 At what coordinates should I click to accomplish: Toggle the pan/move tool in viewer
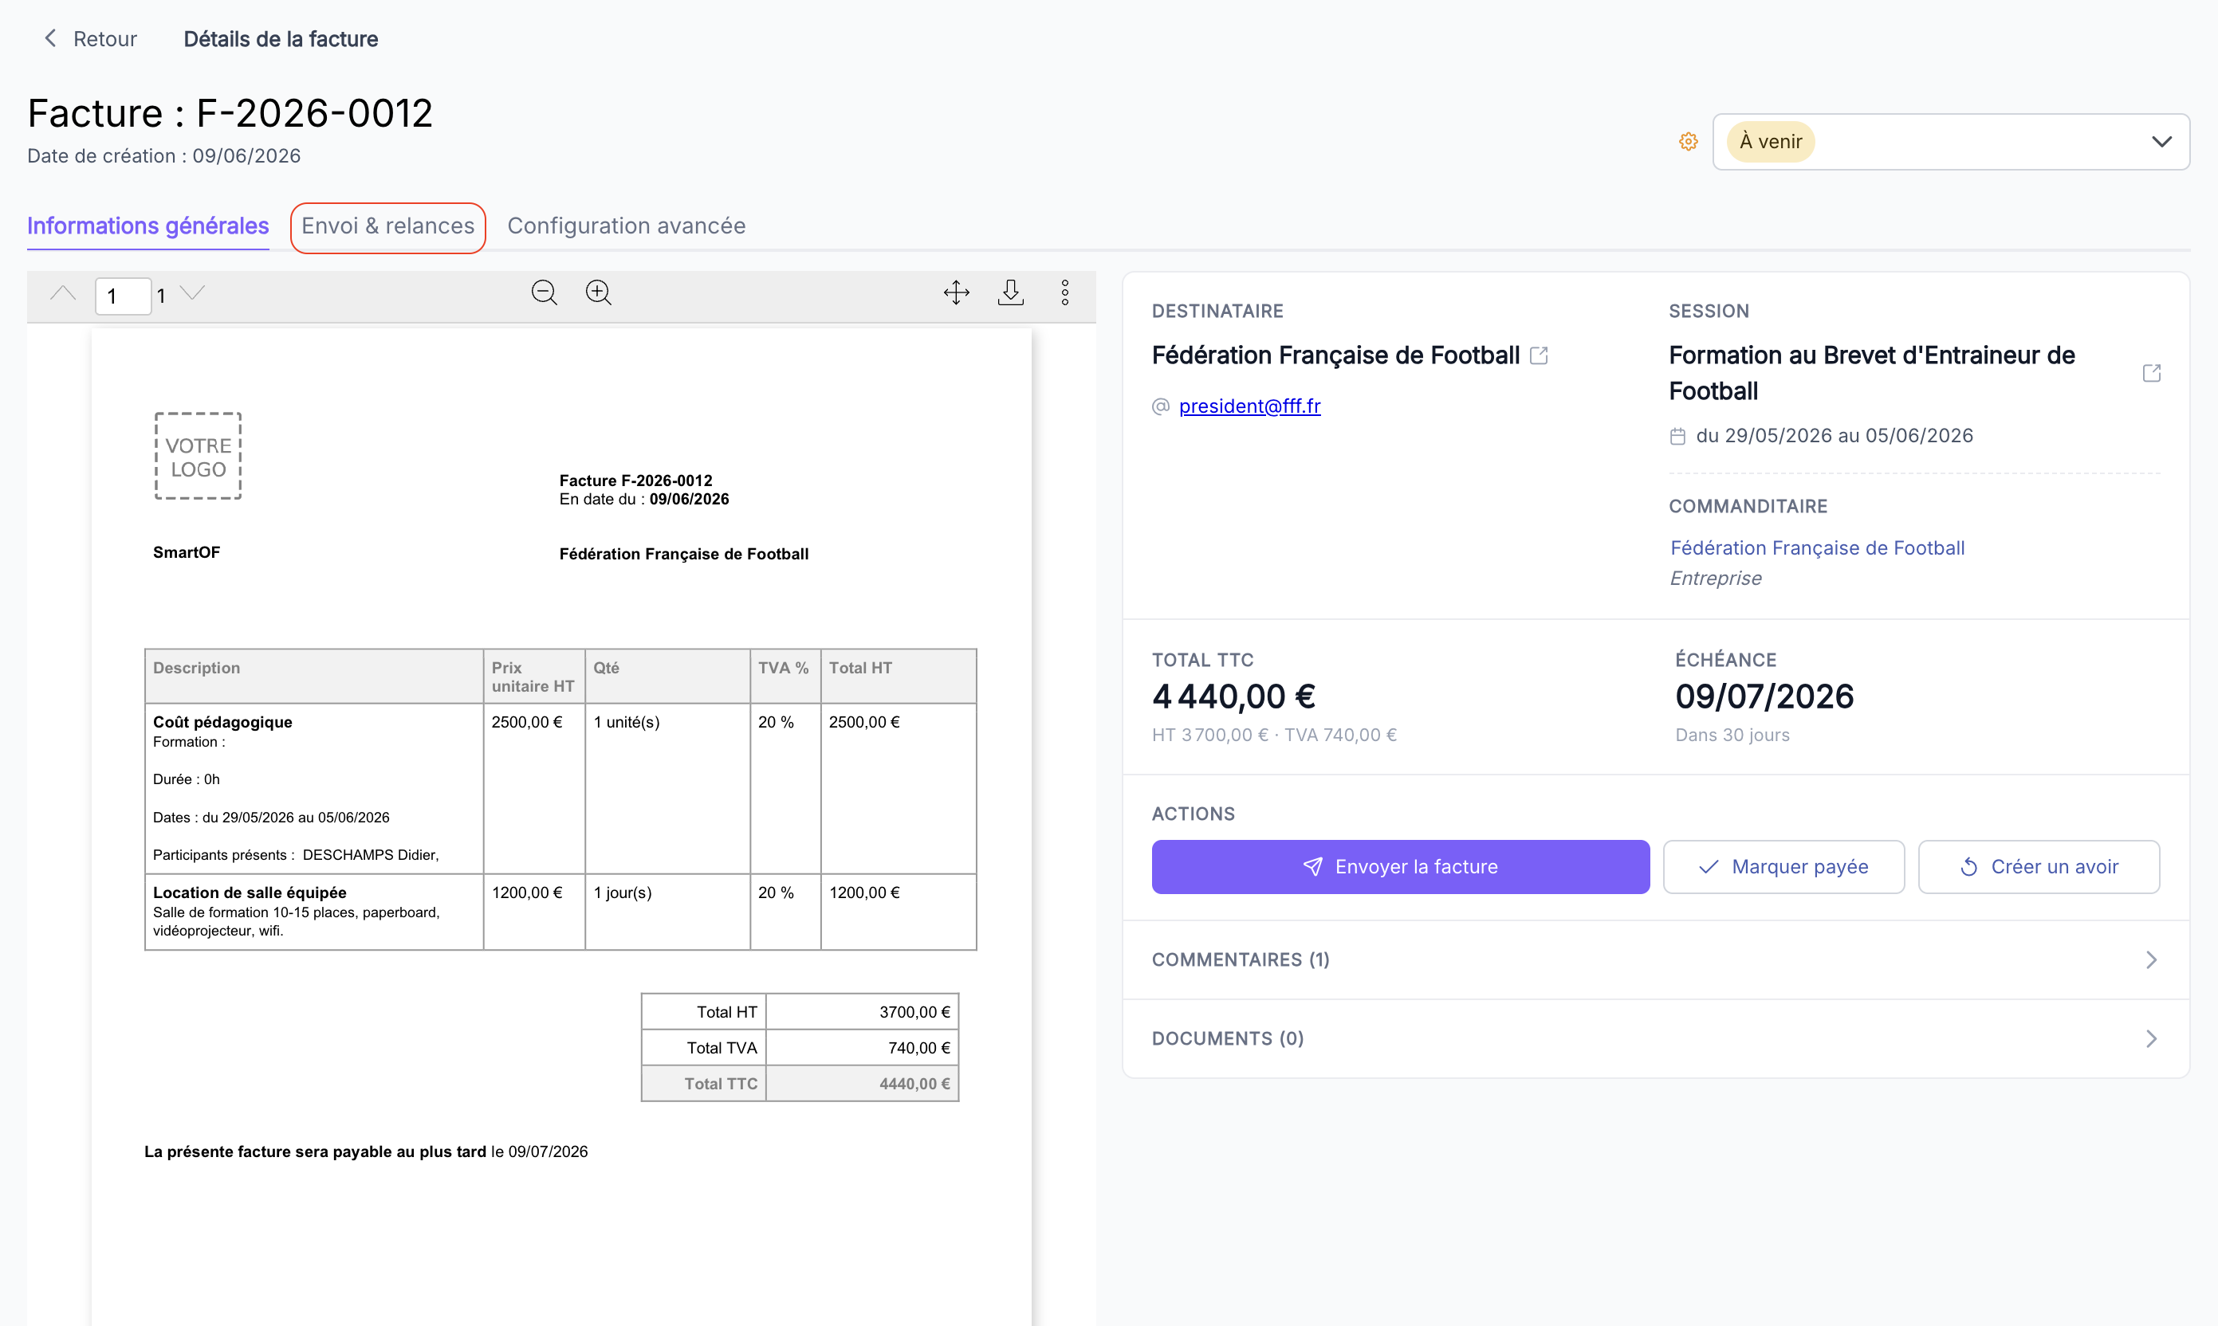click(x=957, y=292)
